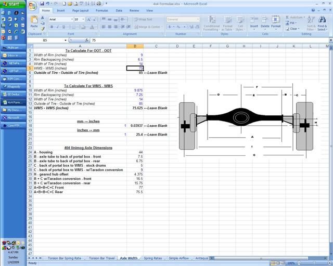Expand the font name Arial dropdown
Image resolution: width=333 pixels, height=266 pixels.
(x=71, y=19)
